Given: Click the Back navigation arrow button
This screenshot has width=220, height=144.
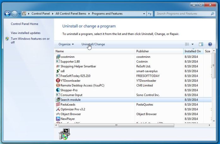Looking at the screenshot, I should pyautogui.click(x=7, y=14).
